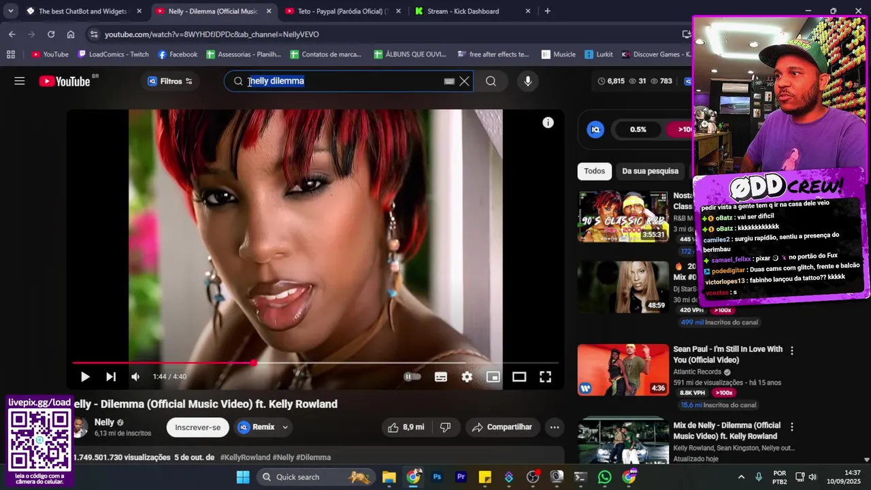
Task: Click the video info card icon
Action: click(548, 122)
